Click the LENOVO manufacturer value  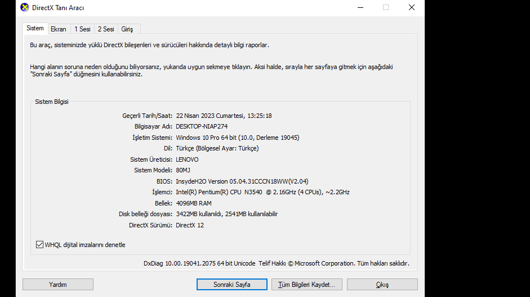click(x=187, y=159)
